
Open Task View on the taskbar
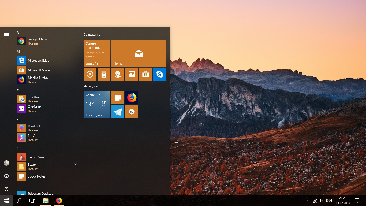pos(32,201)
